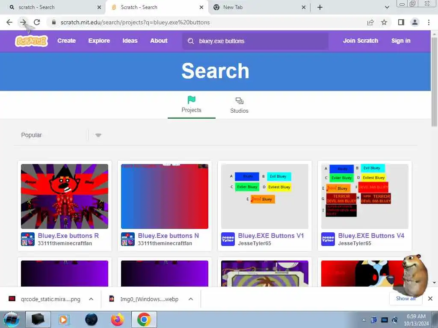
Task: Click the Scratch logo
Action: [31, 41]
